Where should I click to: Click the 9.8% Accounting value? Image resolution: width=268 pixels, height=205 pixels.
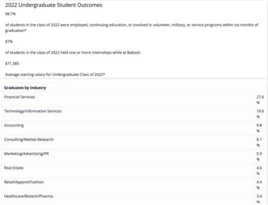point(259,128)
